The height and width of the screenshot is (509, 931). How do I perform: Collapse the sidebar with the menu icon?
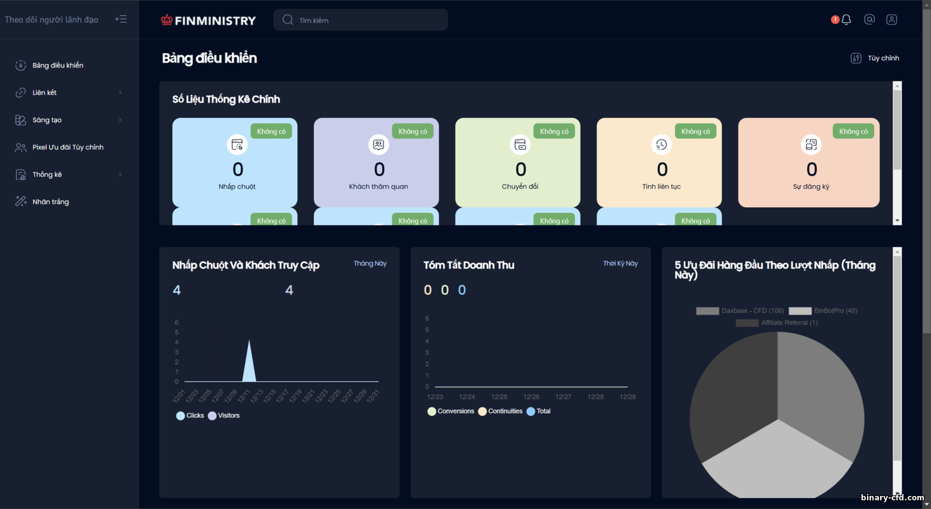[x=121, y=19]
